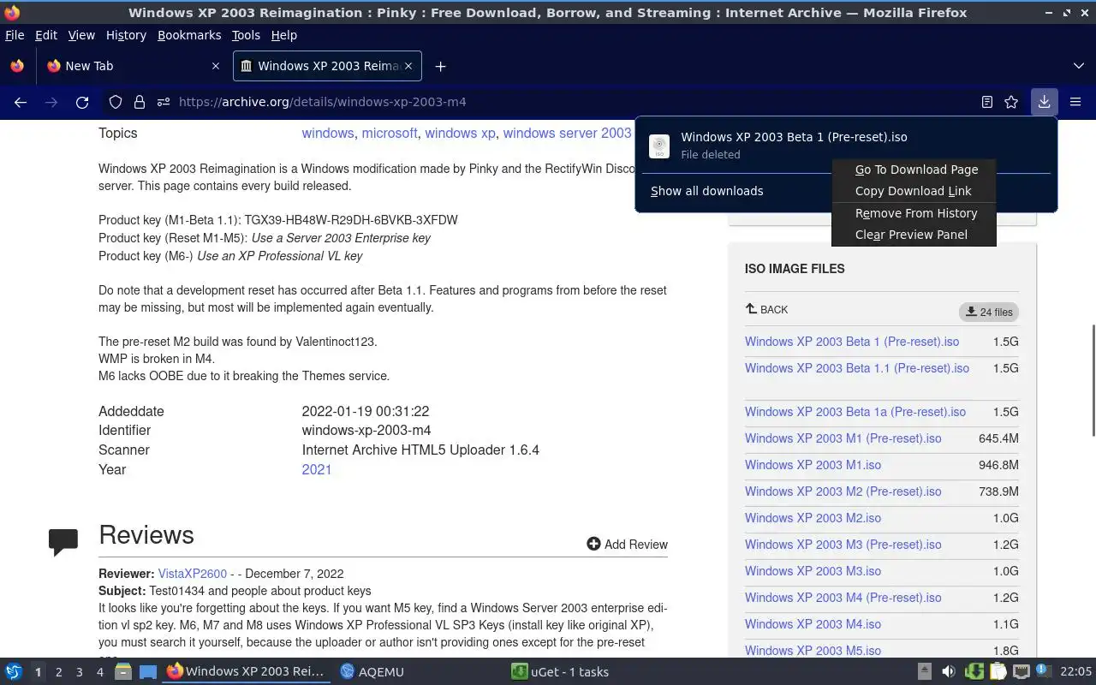
Task: Click the volume speaker tray icon
Action: 948,671
